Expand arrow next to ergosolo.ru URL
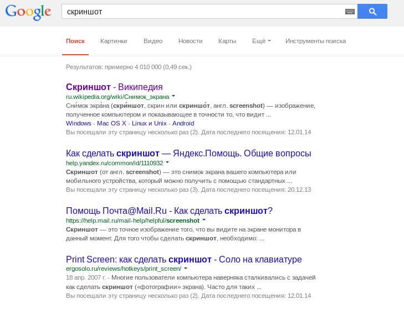This screenshot has width=404, height=310. [x=186, y=269]
